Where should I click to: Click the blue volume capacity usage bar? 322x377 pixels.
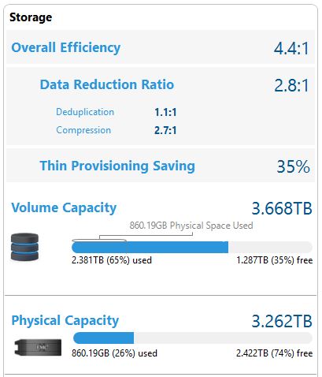pos(150,248)
